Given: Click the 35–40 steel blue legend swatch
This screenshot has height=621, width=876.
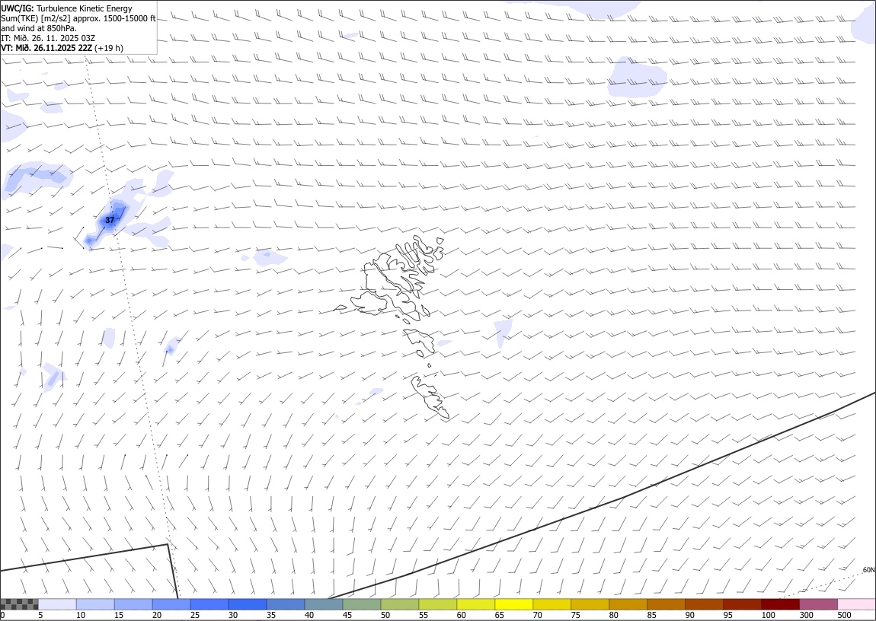Looking at the screenshot, I should 286,604.
